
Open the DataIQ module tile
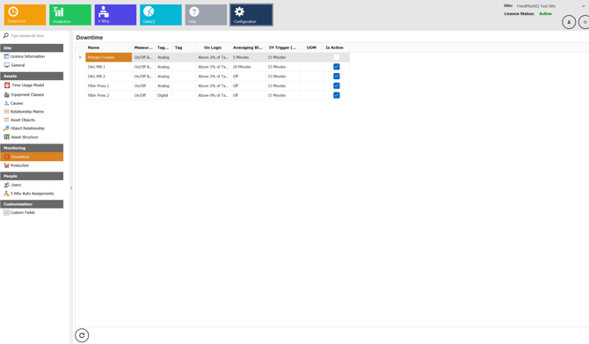click(160, 15)
